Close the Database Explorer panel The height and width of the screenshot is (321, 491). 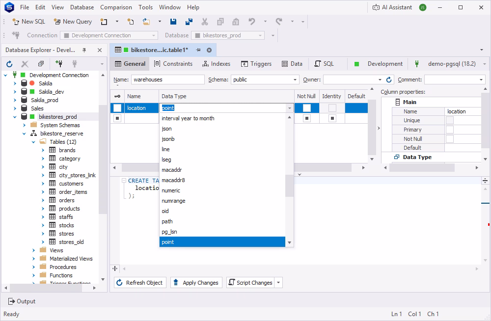[100, 50]
